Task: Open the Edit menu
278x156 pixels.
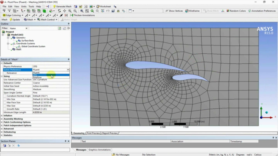Action: pos(10,6)
